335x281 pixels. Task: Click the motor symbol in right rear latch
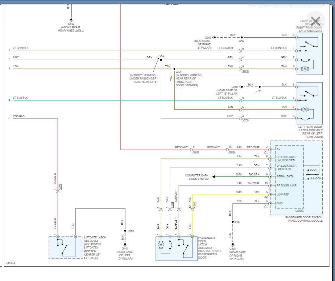coord(305,69)
